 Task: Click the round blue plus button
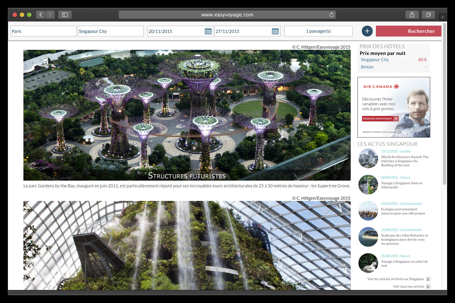(367, 31)
